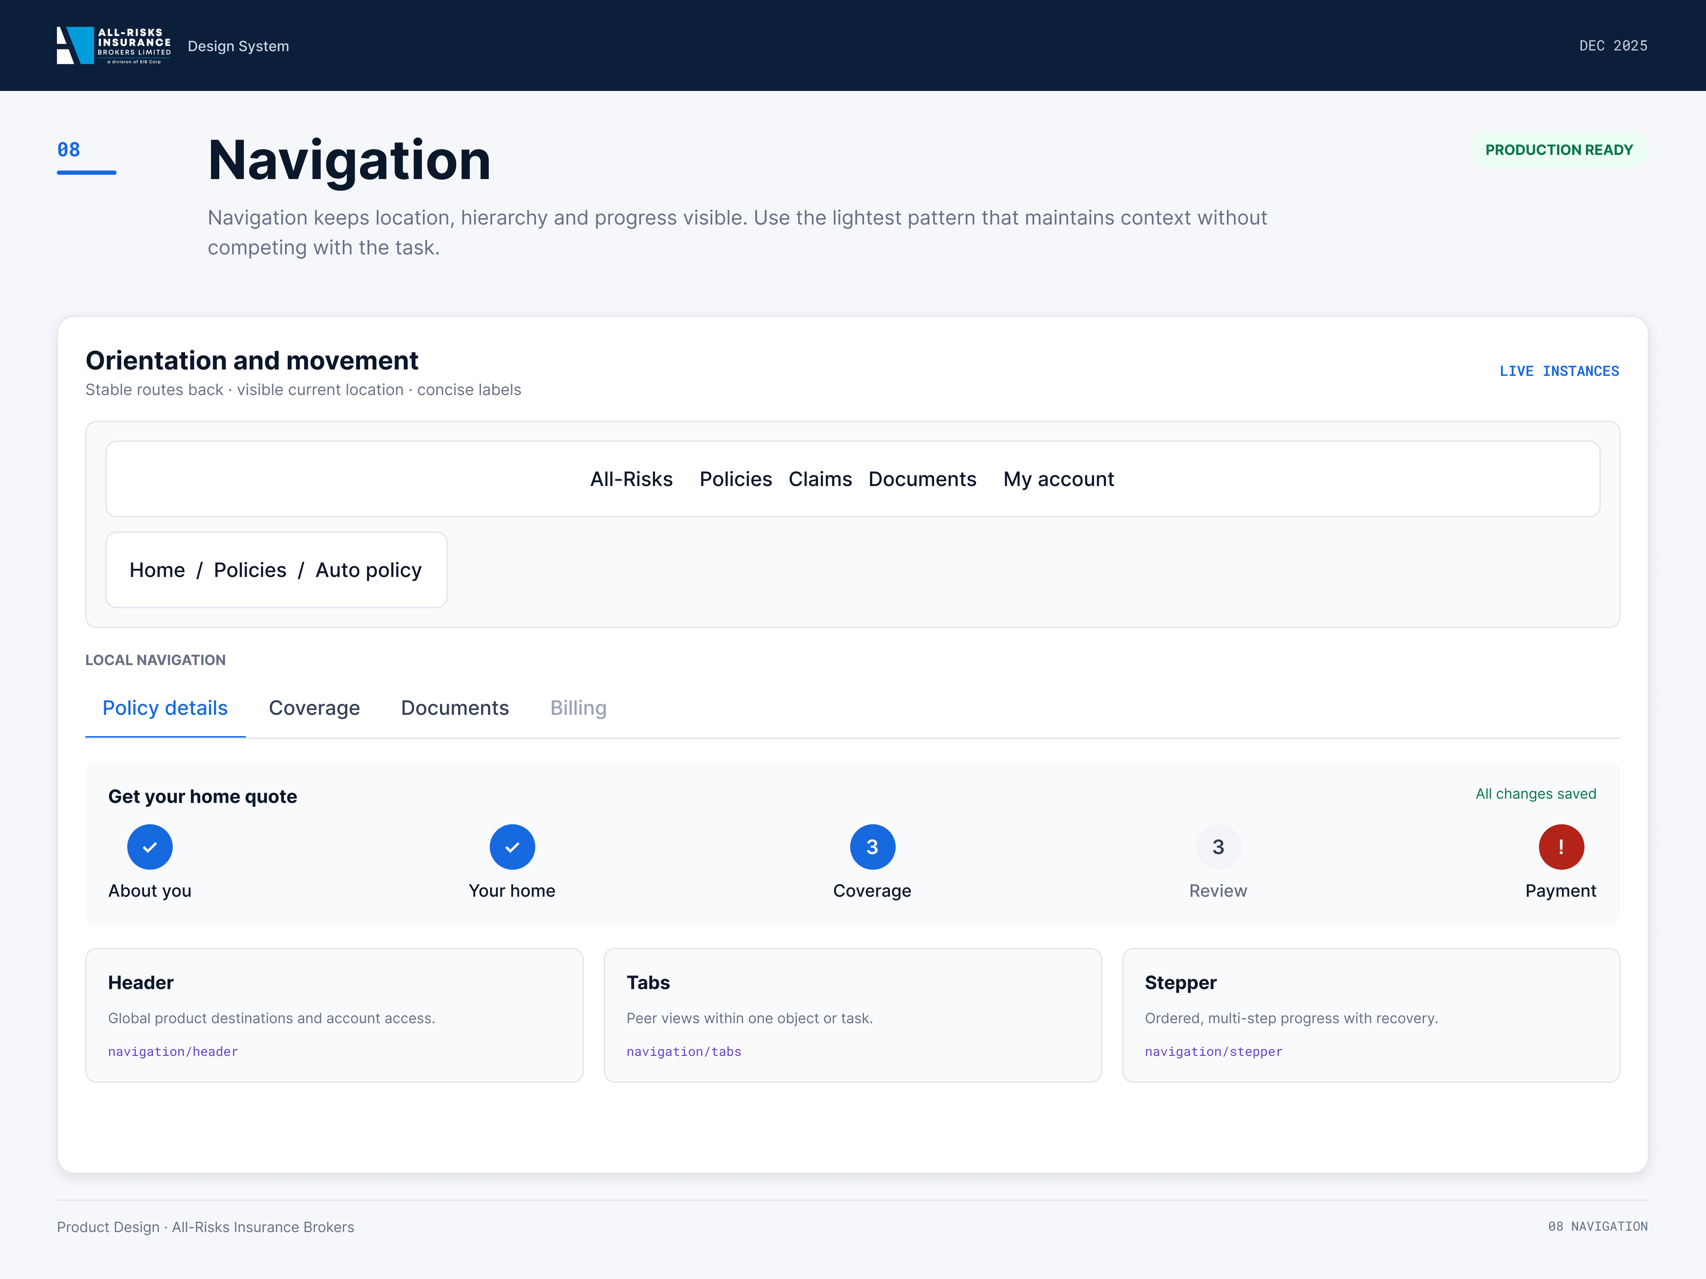Click the Design System label in top bar

[x=238, y=46]
